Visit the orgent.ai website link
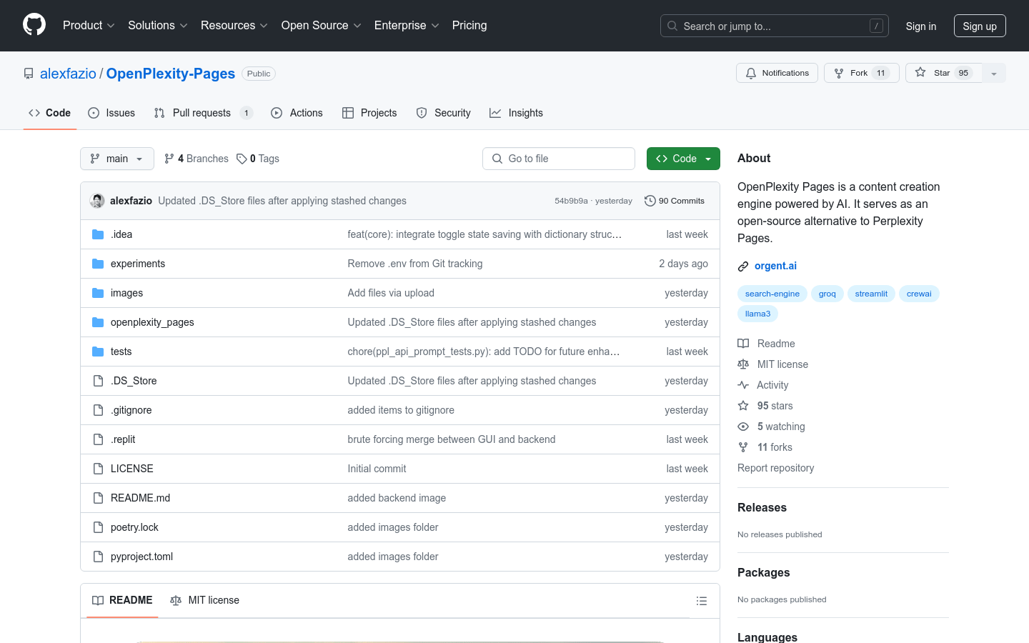Image resolution: width=1029 pixels, height=643 pixels. 775,266
